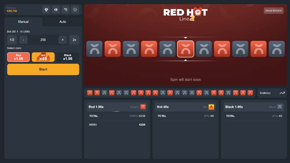Open the game info icon
290x163 pixels.
pos(75,10)
